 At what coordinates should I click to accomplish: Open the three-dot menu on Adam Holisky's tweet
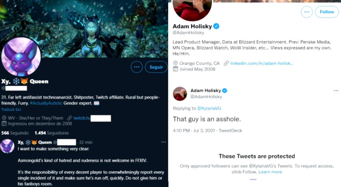[336, 91]
